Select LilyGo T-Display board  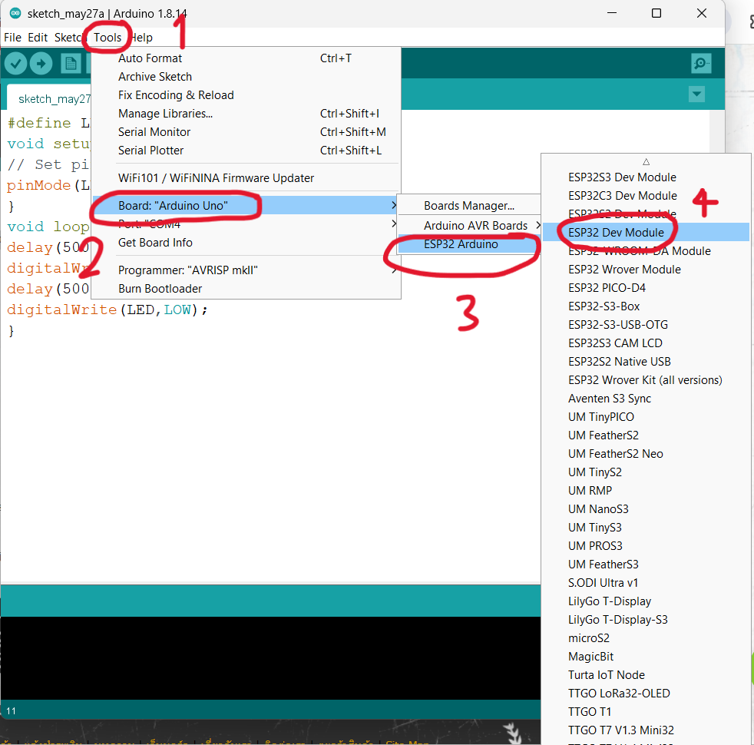pyautogui.click(x=646, y=601)
